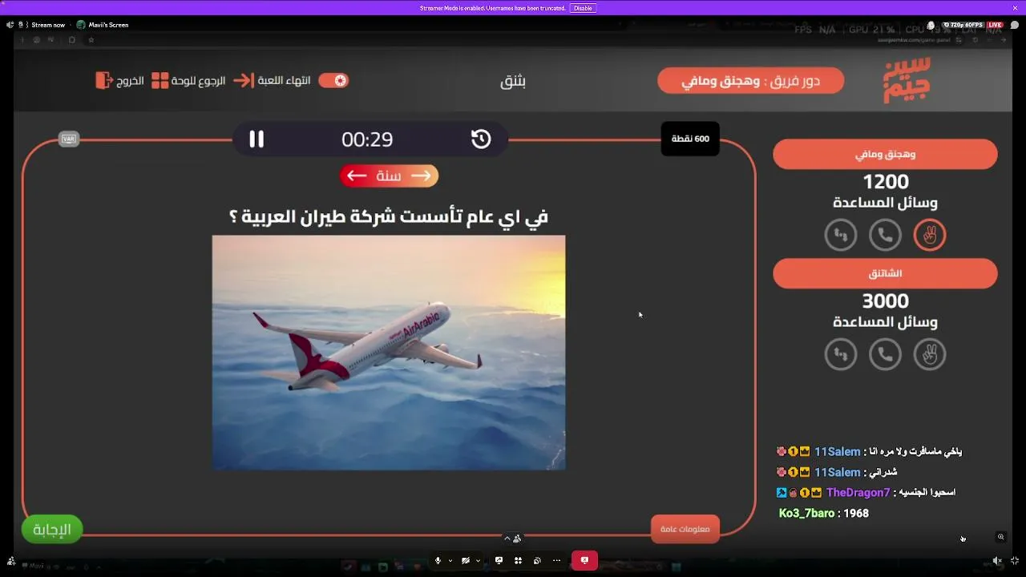
Task: Expand the microphone options arrow
Action: click(x=450, y=560)
